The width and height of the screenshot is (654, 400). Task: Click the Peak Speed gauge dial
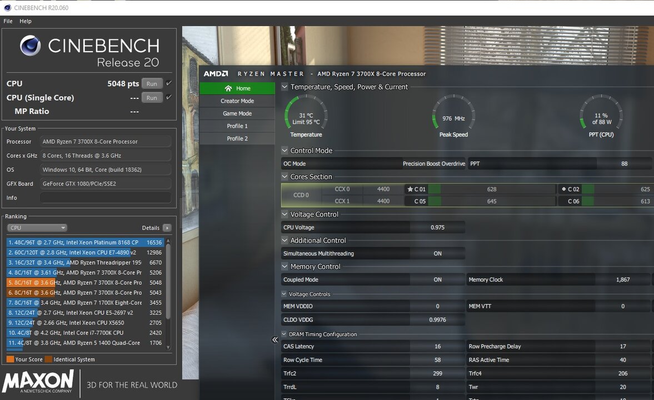coord(453,113)
